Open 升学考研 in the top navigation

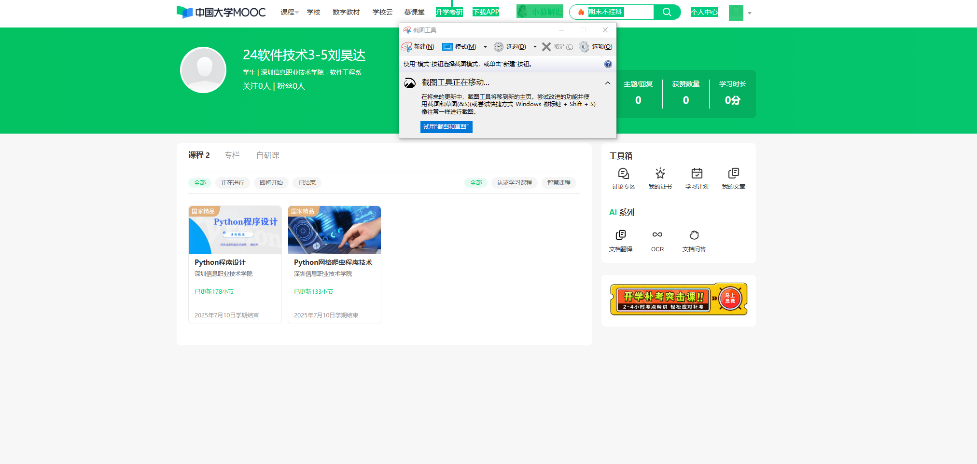(x=449, y=12)
